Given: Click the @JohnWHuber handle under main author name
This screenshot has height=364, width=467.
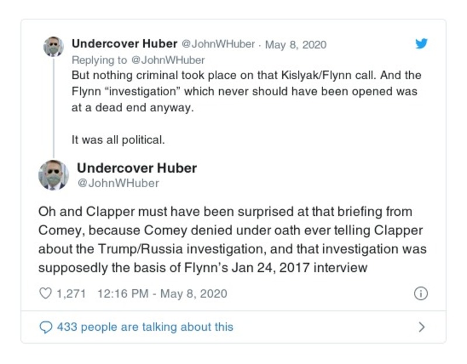Looking at the screenshot, I should (118, 183).
